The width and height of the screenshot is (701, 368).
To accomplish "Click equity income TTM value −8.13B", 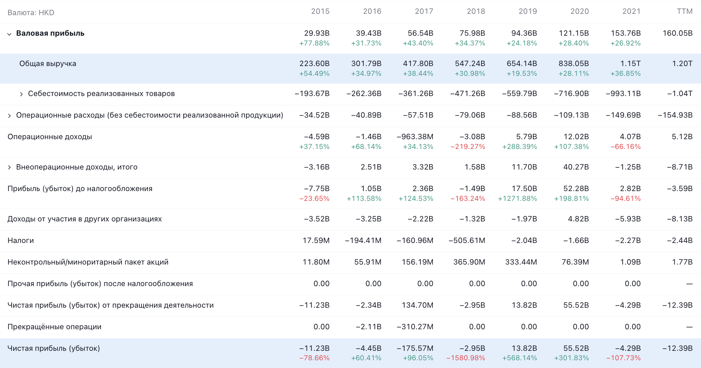I will tap(680, 219).
